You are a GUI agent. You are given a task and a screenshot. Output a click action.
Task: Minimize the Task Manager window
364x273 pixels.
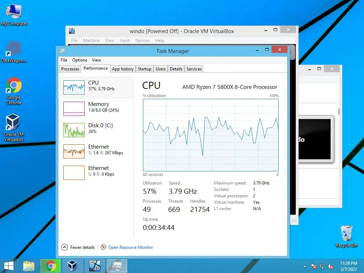pos(257,50)
